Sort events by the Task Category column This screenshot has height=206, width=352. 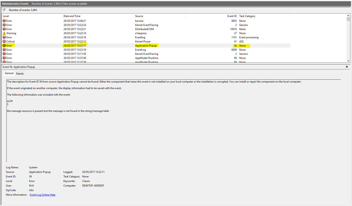point(251,16)
